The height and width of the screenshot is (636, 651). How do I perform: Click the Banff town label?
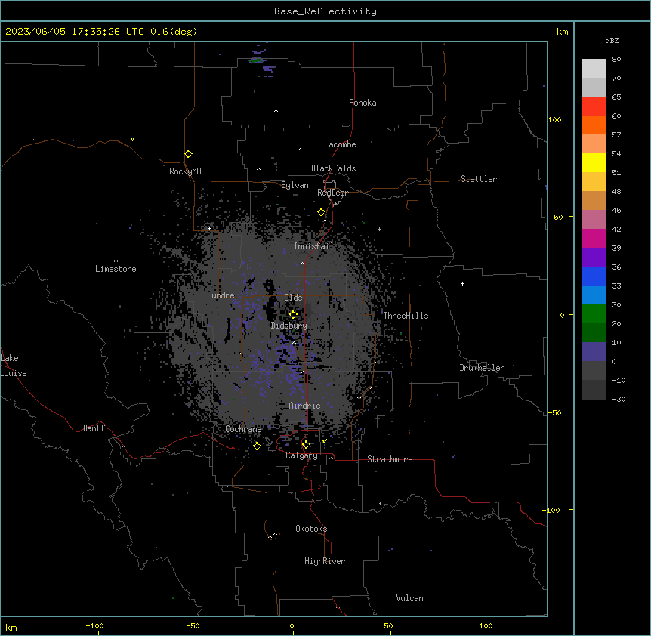(x=94, y=428)
